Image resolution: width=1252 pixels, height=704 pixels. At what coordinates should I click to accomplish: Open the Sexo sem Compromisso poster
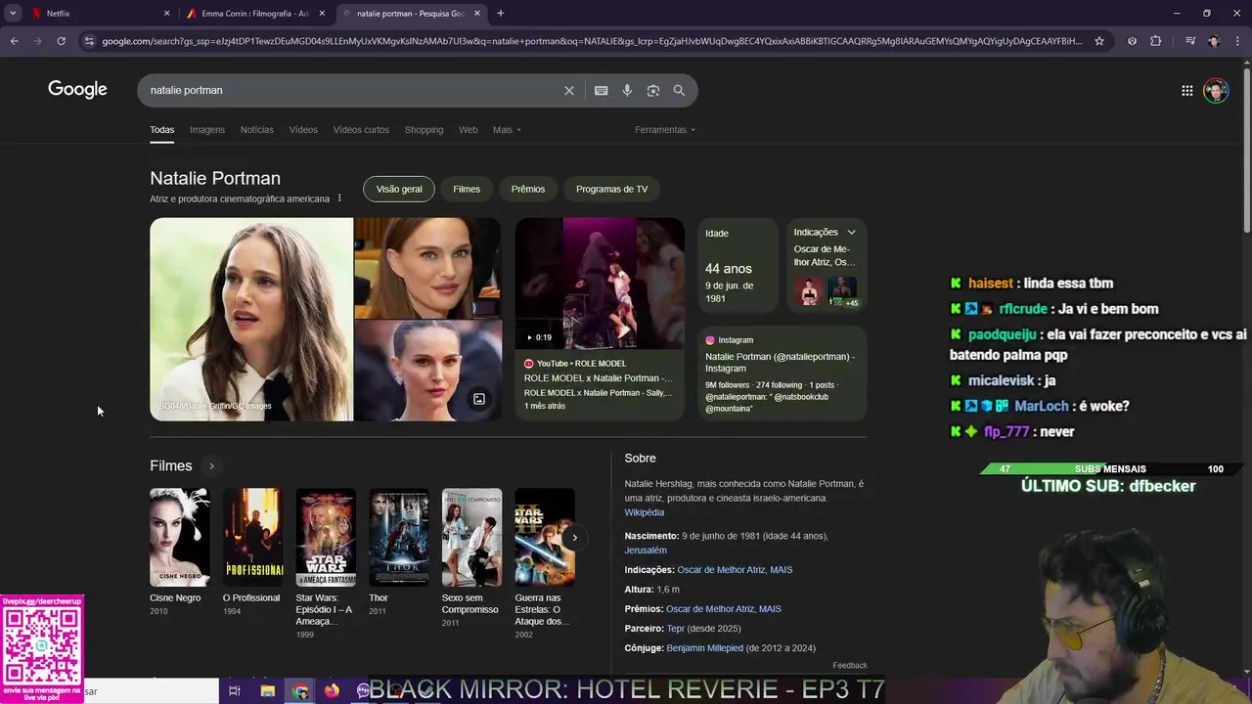[x=471, y=537]
